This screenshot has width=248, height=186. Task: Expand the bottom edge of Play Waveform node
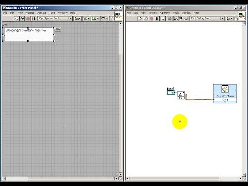point(225,103)
